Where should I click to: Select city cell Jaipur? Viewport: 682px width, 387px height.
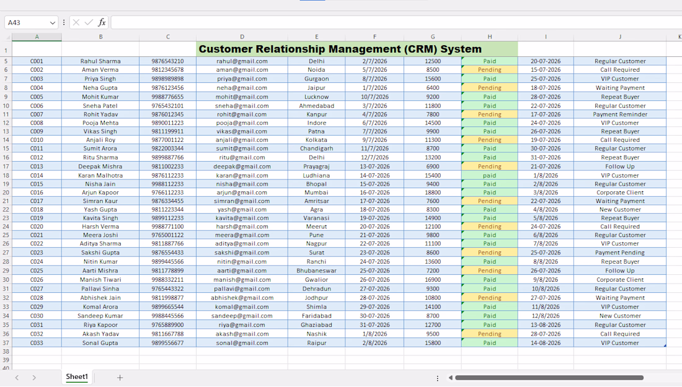(x=317, y=88)
